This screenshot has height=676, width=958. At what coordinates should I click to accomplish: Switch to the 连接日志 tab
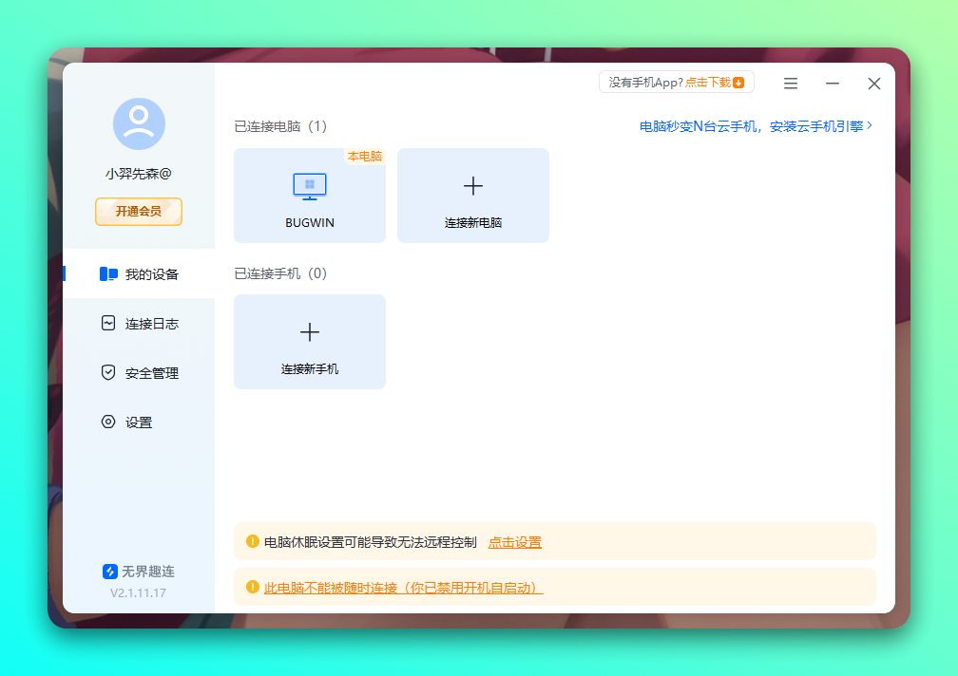(x=138, y=323)
